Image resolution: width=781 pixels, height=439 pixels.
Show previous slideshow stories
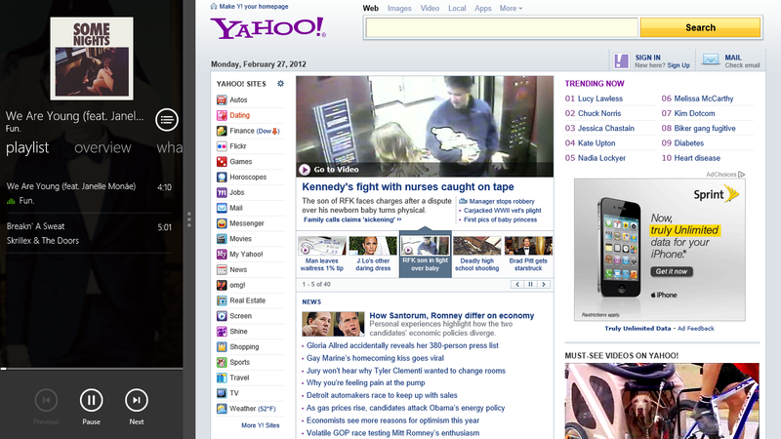(517, 284)
